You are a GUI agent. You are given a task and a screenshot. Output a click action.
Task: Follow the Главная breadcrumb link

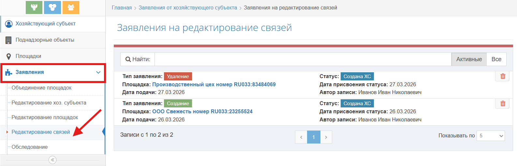pyautogui.click(x=122, y=8)
